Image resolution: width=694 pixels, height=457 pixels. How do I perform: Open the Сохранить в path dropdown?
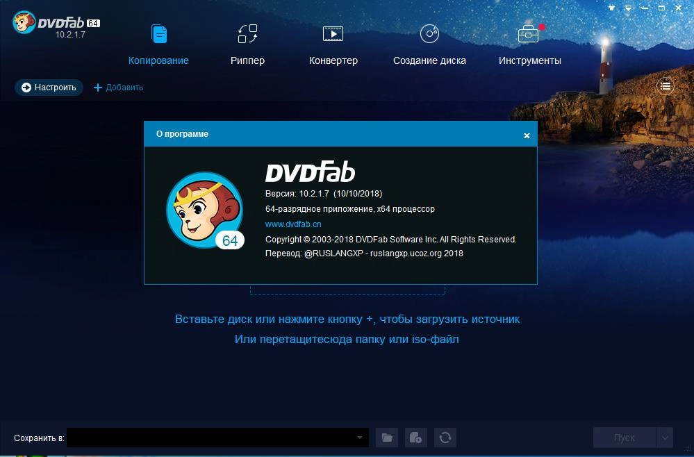(x=359, y=438)
